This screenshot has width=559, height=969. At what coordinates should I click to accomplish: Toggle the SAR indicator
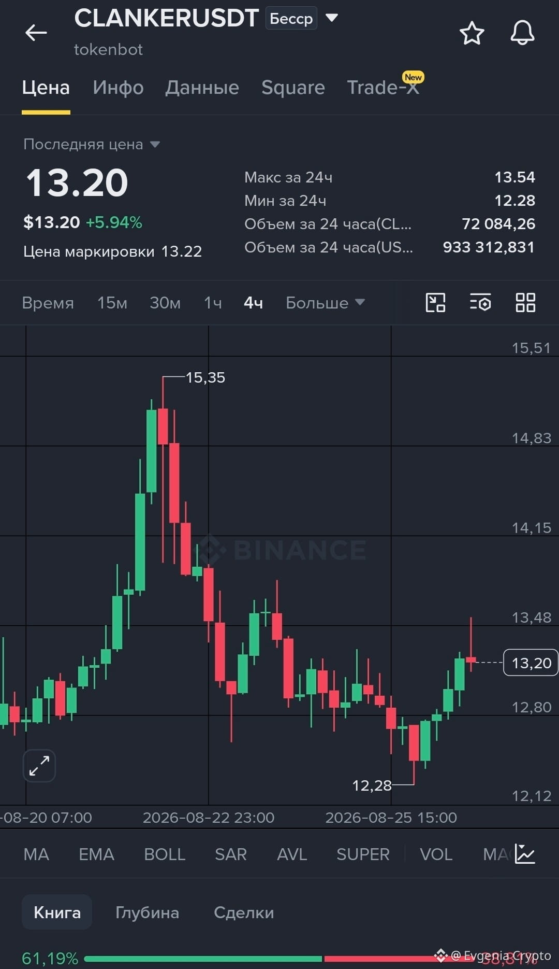231,854
